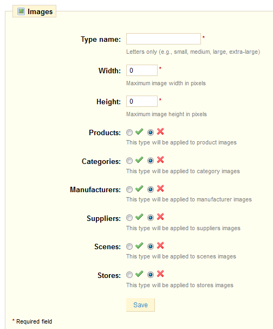Click the green checkmark icon for Suppliers

139,217
